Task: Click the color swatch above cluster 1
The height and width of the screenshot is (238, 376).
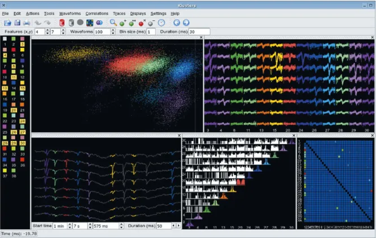Action: point(5,38)
